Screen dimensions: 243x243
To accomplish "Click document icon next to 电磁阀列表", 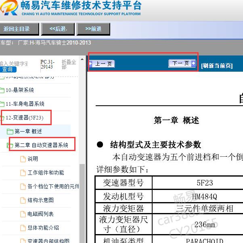I will coord(23,214).
